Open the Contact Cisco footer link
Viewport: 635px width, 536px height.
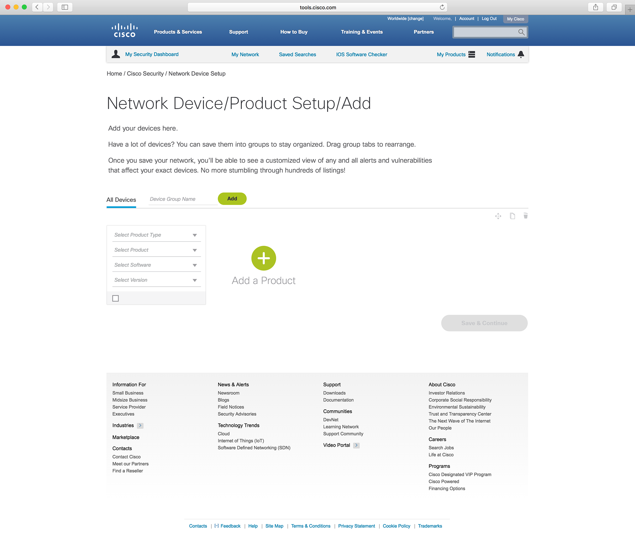click(x=126, y=457)
